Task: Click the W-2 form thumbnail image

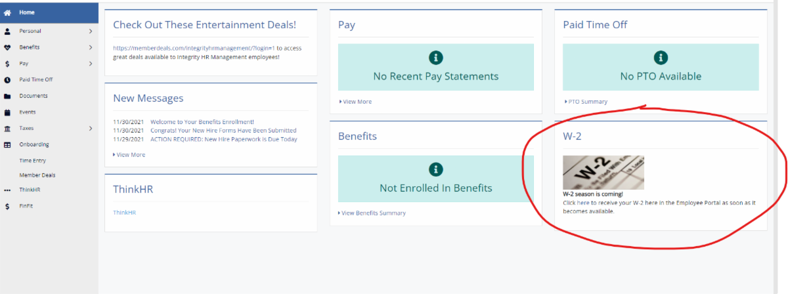Action: 603,173
